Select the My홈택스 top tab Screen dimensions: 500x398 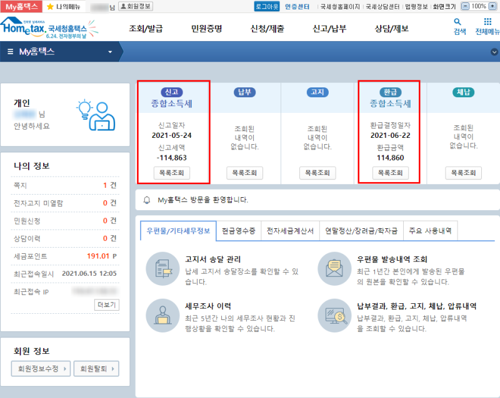pyautogui.click(x=21, y=6)
